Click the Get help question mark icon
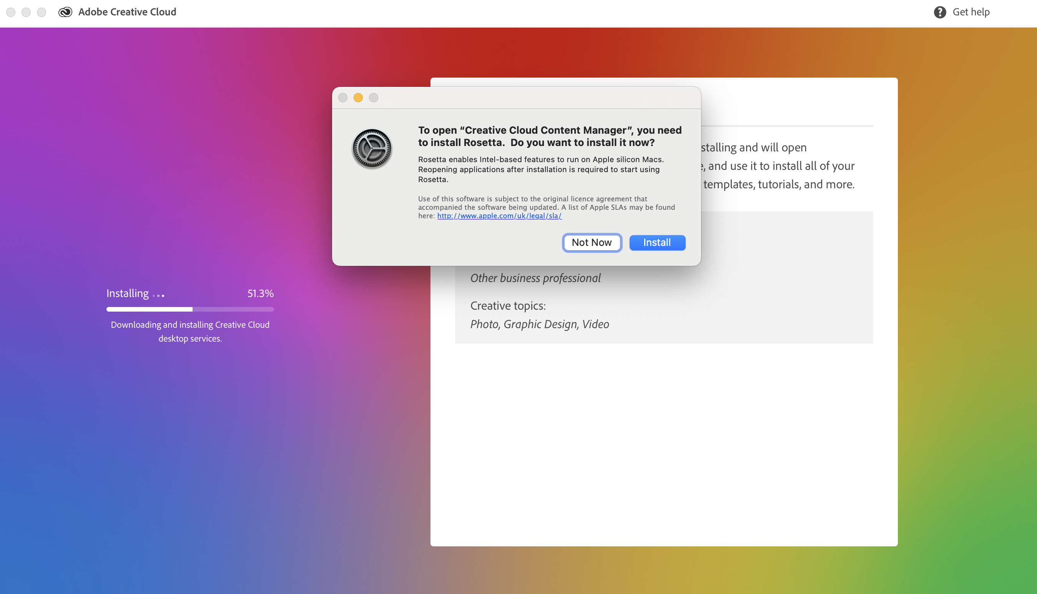The width and height of the screenshot is (1037, 594). 939,12
